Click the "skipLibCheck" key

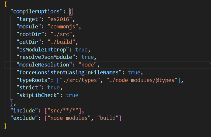tap(38, 95)
